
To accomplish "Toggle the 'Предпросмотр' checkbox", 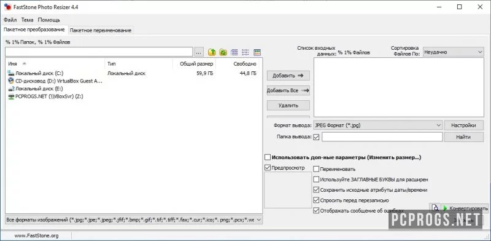I will tap(268, 168).
